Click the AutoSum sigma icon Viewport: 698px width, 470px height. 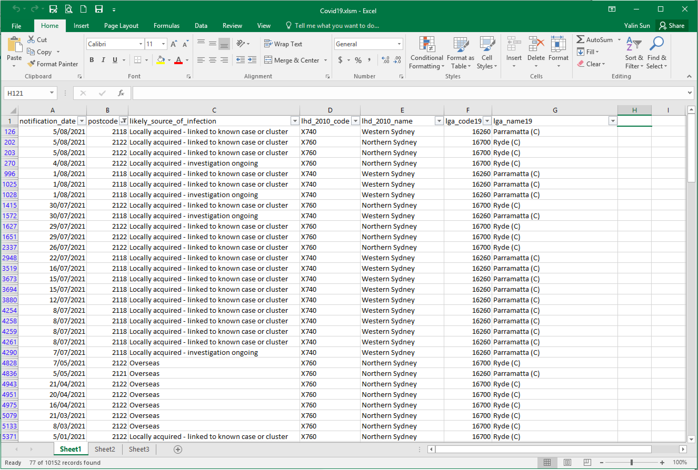click(x=580, y=40)
